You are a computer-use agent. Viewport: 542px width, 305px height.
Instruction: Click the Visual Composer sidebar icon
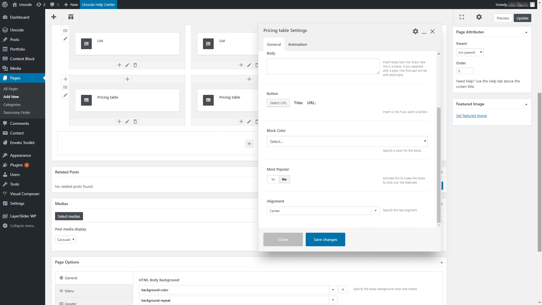point(5,193)
